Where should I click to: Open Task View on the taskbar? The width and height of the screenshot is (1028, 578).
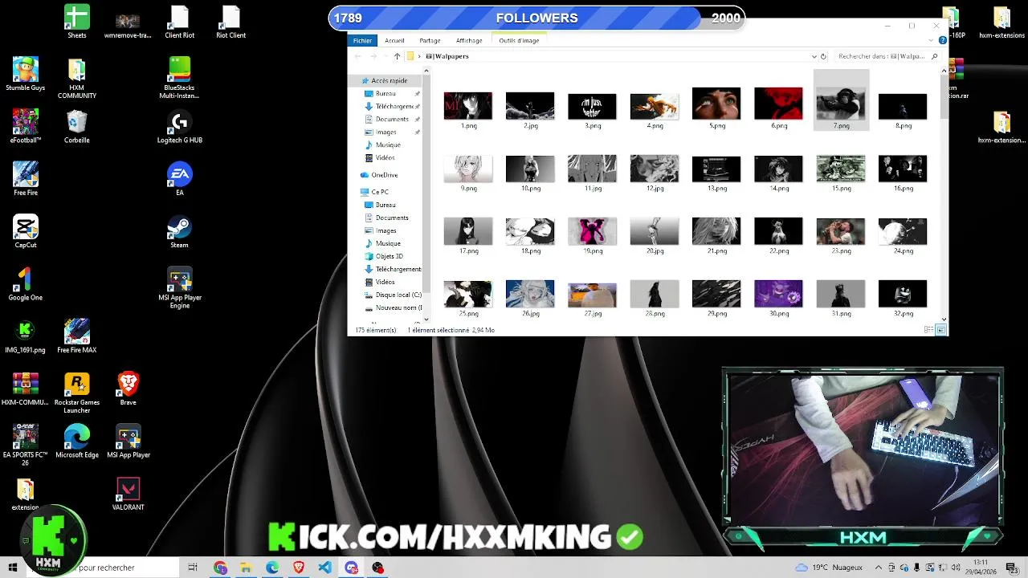(193, 568)
